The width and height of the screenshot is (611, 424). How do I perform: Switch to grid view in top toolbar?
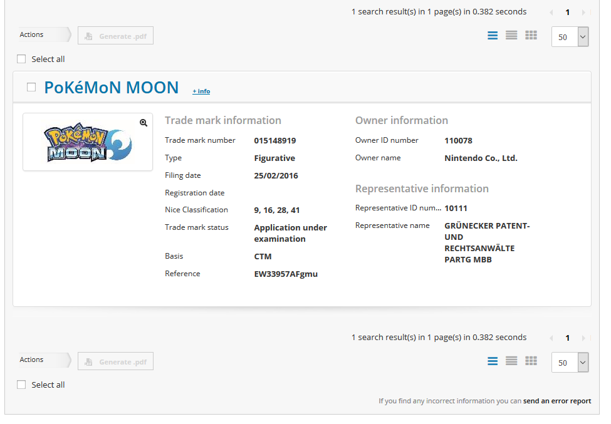tap(531, 36)
